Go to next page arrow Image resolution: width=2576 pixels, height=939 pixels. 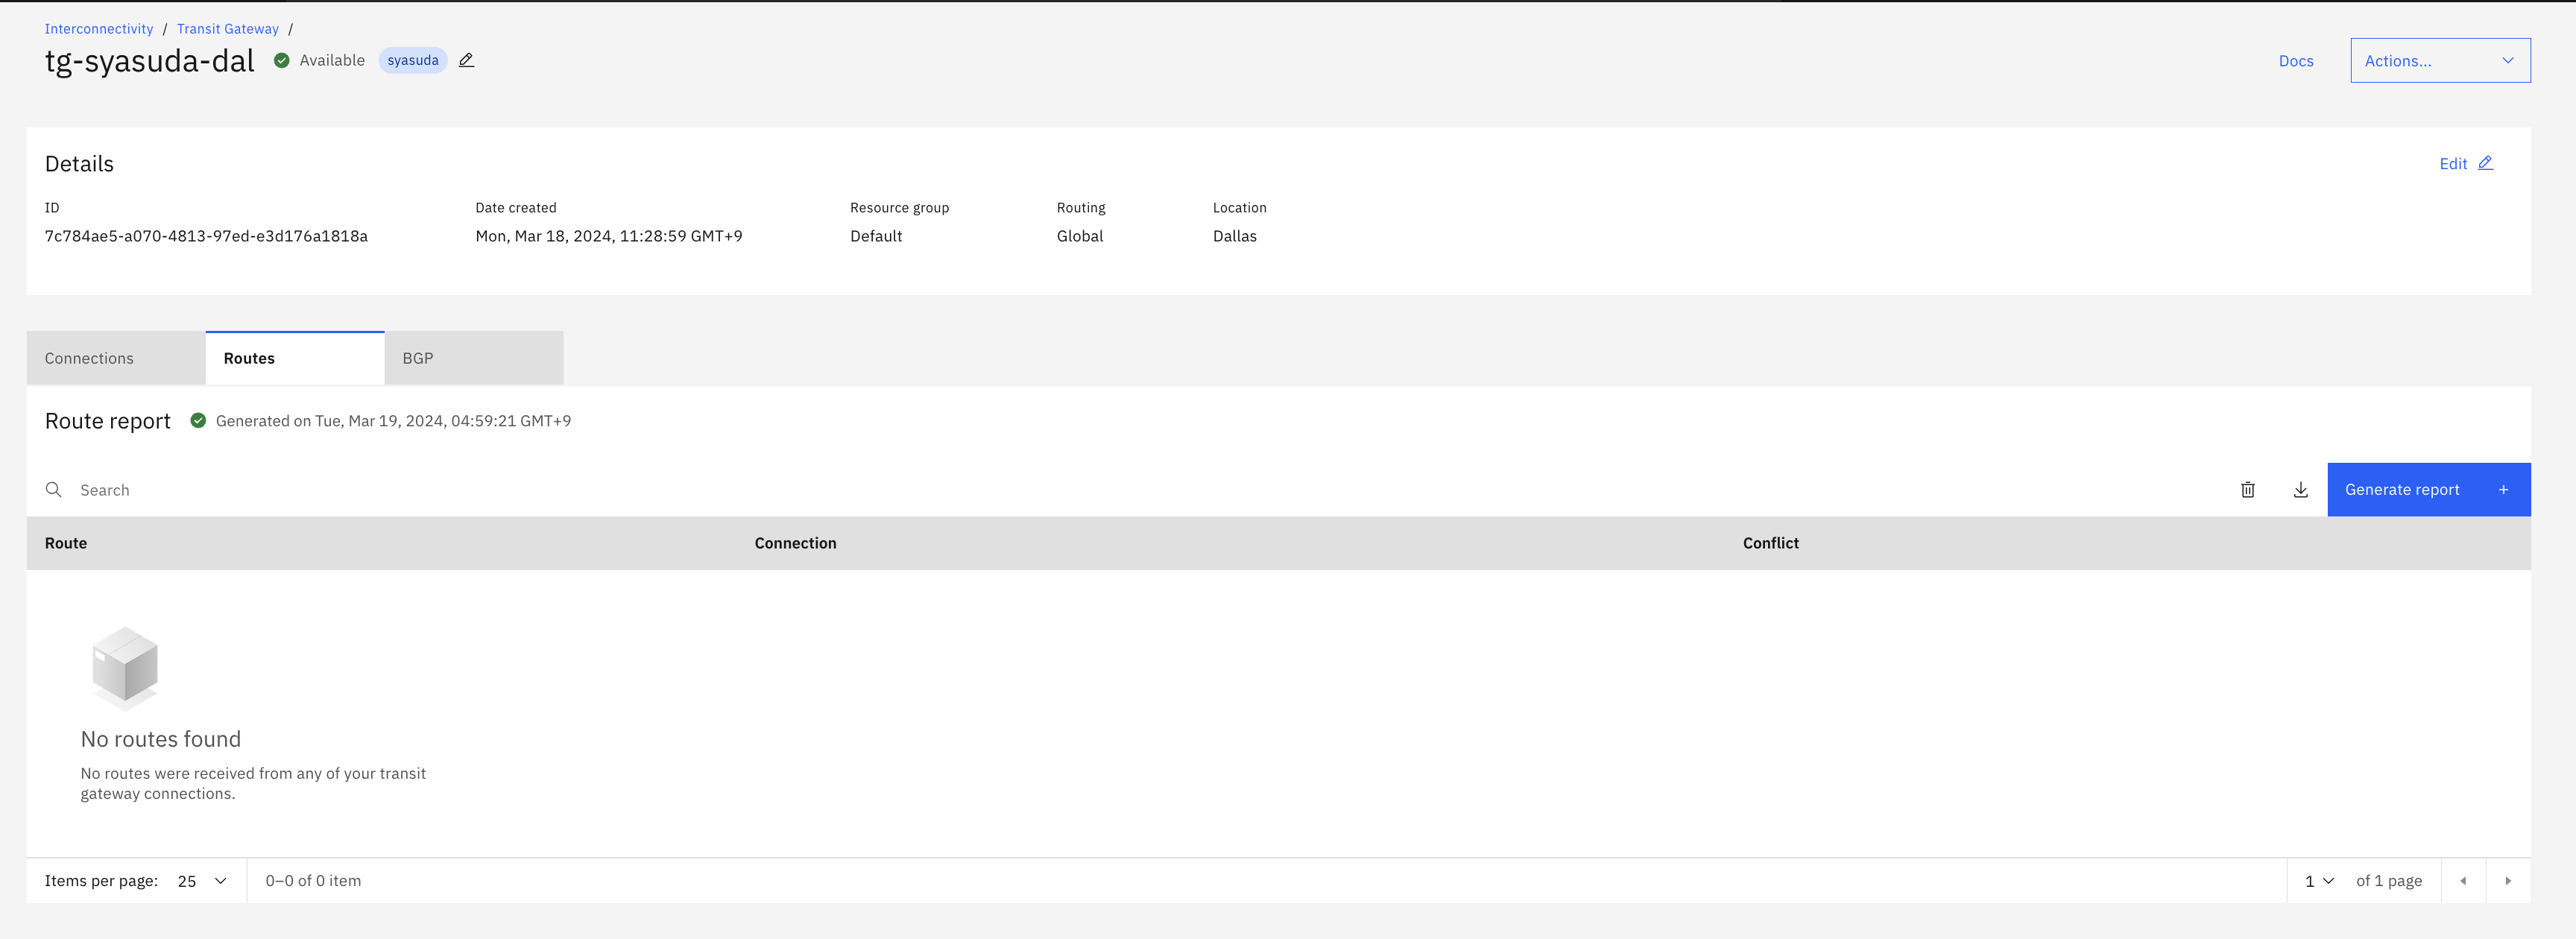pos(2507,881)
